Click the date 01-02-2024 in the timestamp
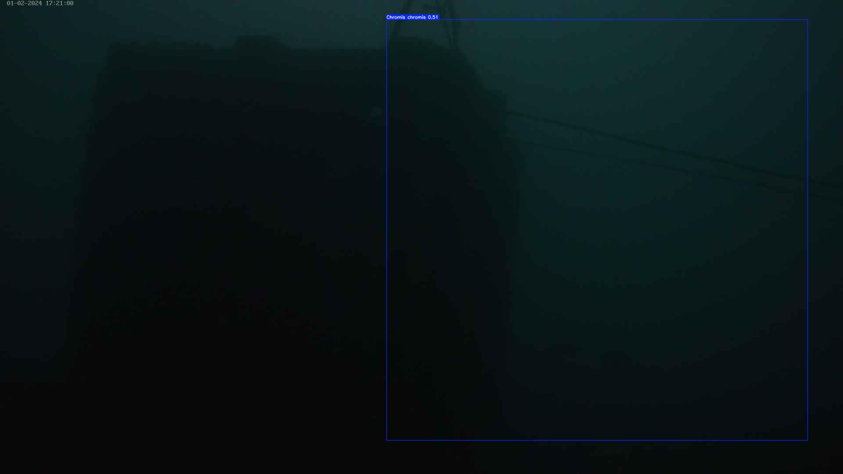The height and width of the screenshot is (474, 843). click(x=24, y=3)
